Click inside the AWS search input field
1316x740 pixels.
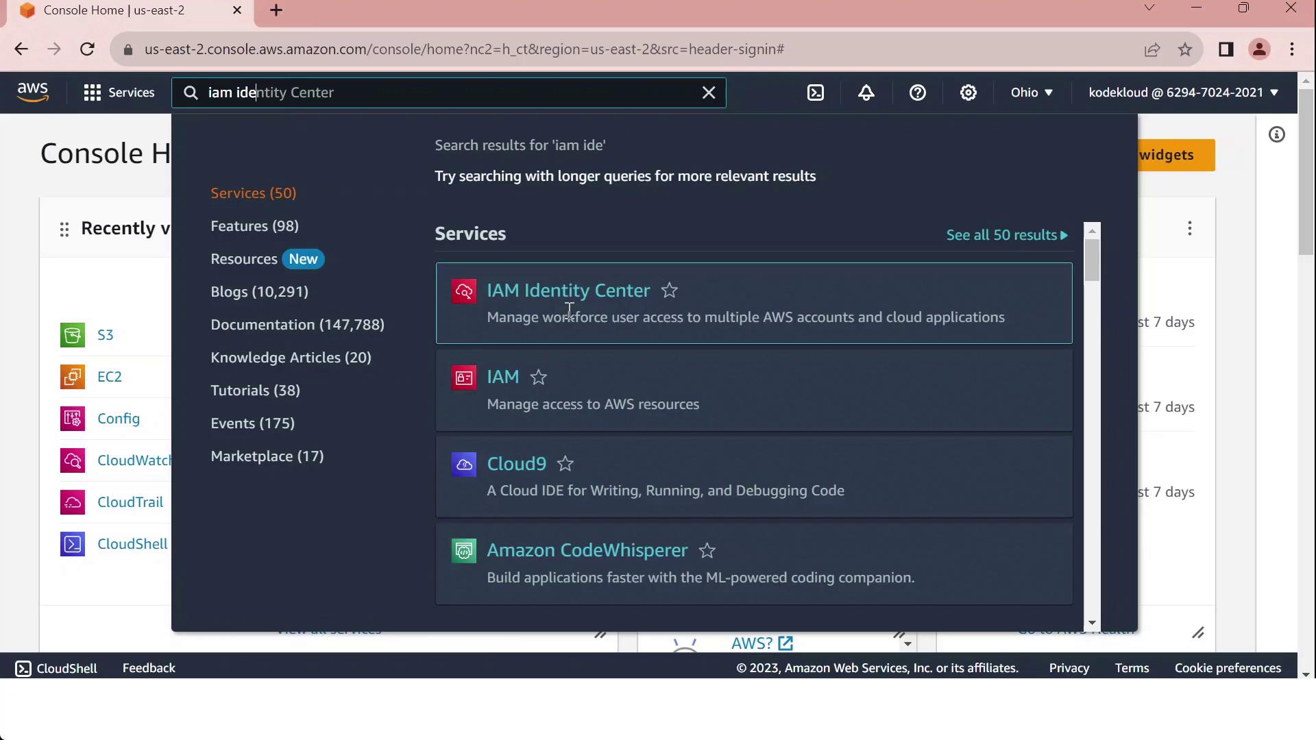[x=446, y=92]
